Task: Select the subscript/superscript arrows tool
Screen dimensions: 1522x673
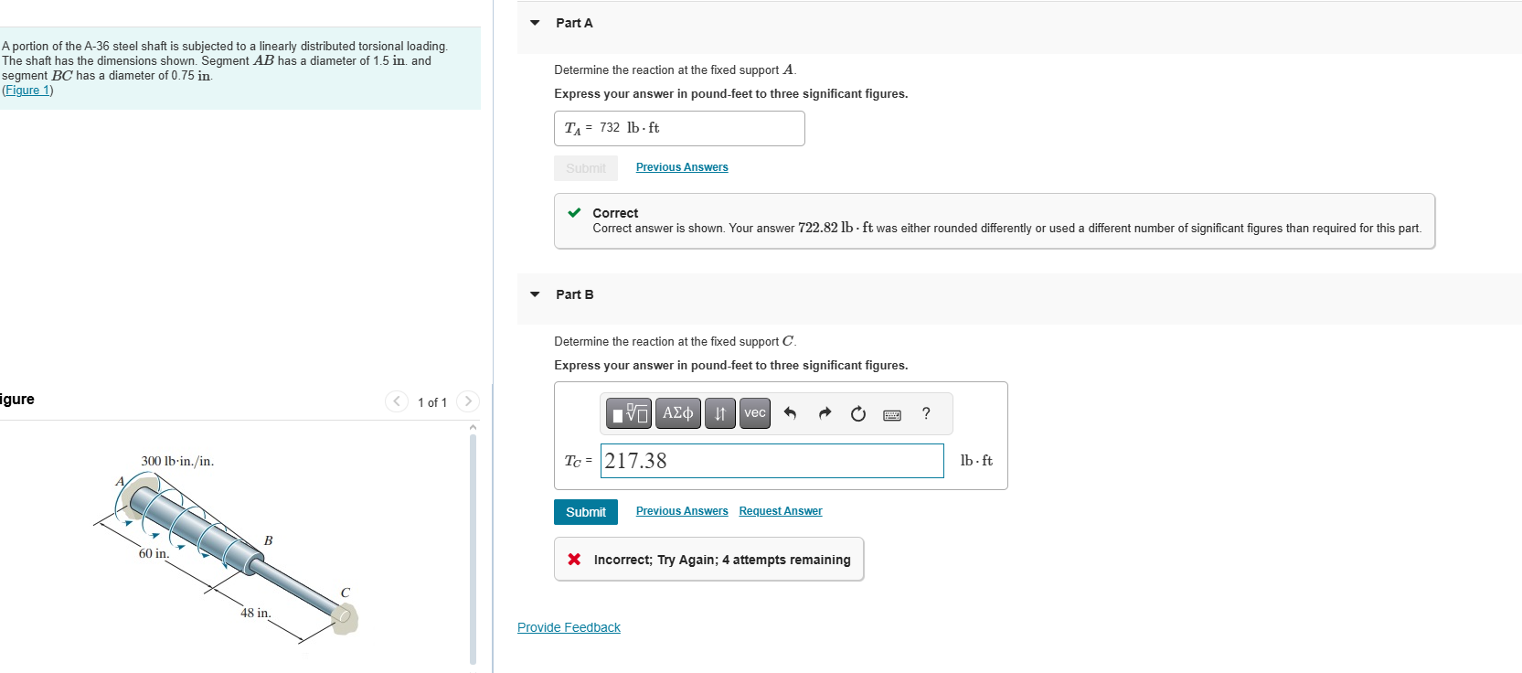Action: pos(719,413)
